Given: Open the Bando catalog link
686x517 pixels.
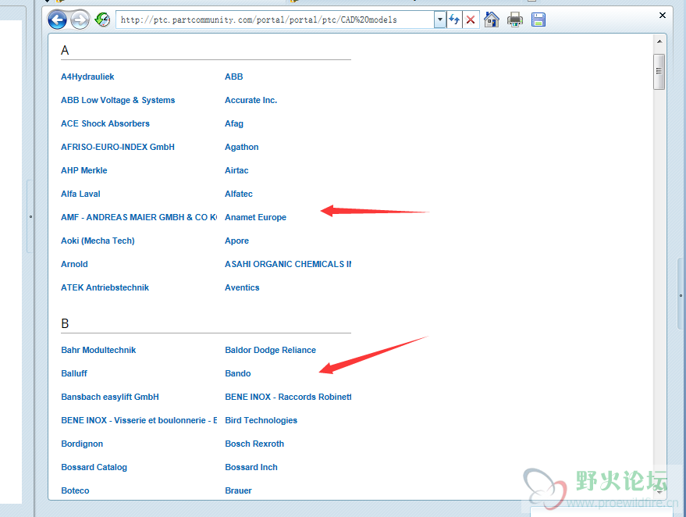Looking at the screenshot, I should pos(238,373).
